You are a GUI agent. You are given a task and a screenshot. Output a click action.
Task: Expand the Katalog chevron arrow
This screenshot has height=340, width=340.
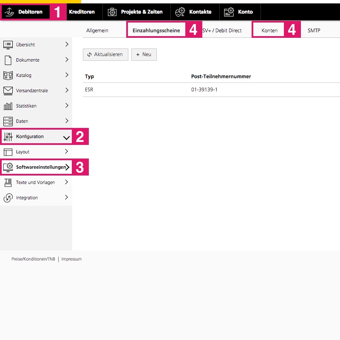[x=67, y=75]
